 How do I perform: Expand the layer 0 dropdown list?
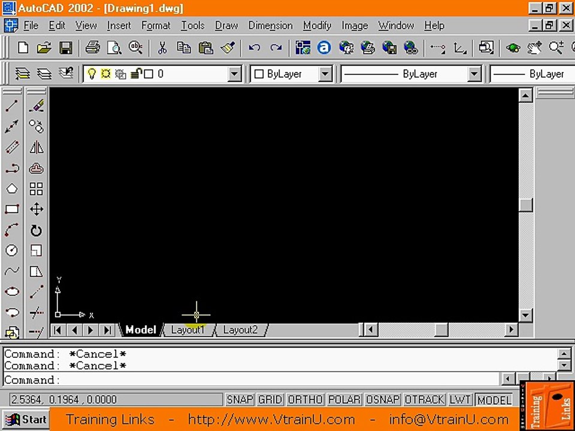234,74
